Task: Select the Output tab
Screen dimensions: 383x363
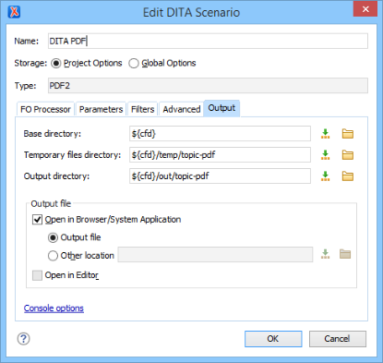Action: (x=221, y=108)
